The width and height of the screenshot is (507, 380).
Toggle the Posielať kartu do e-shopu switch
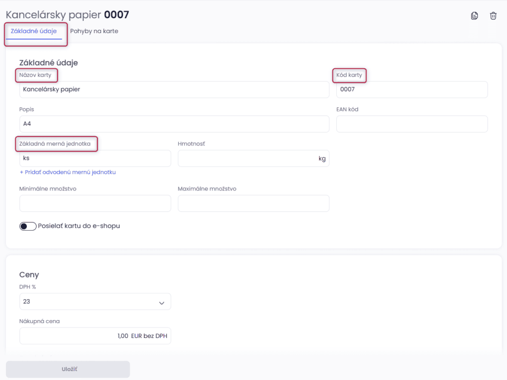[28, 226]
